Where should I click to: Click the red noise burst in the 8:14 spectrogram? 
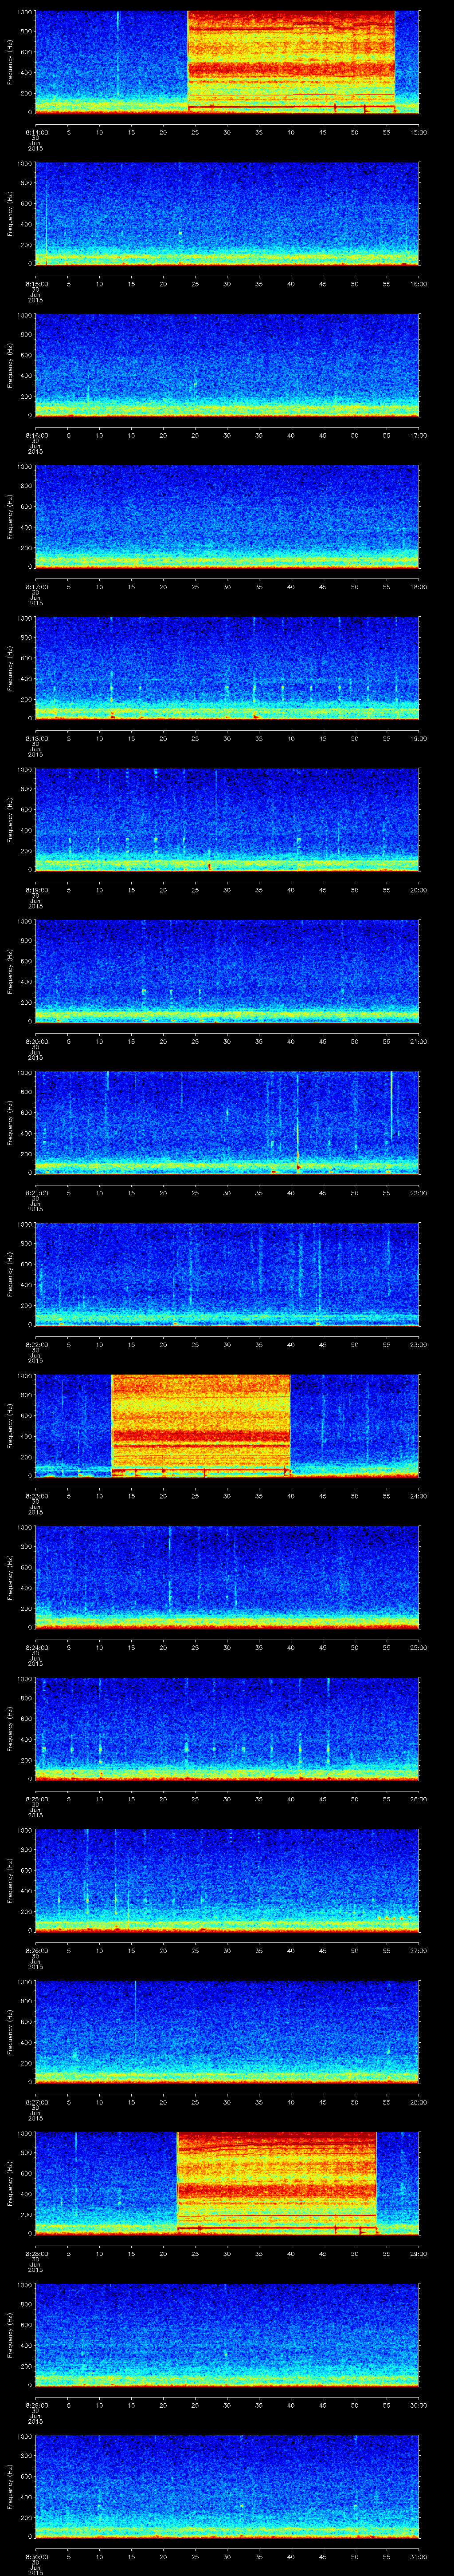[290, 60]
